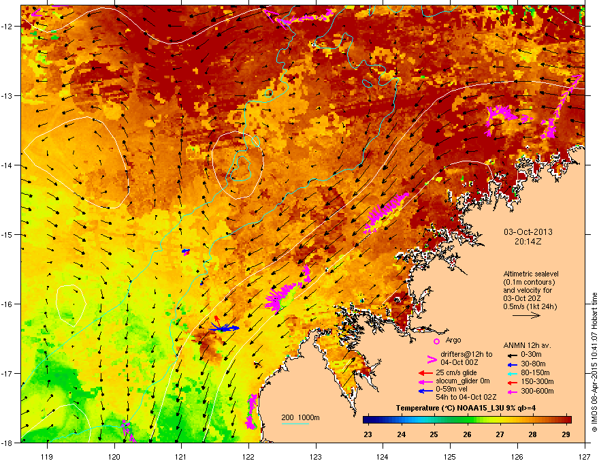Click the colorbar value '29'
599x463 pixels.
566,434
